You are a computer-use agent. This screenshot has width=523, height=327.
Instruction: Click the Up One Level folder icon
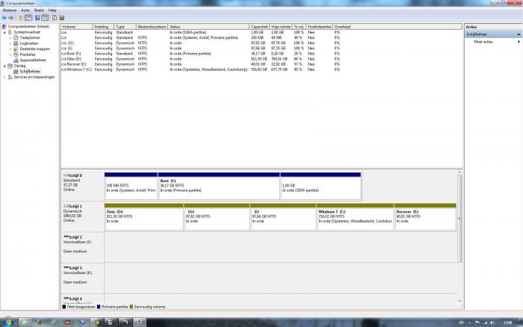coord(21,18)
